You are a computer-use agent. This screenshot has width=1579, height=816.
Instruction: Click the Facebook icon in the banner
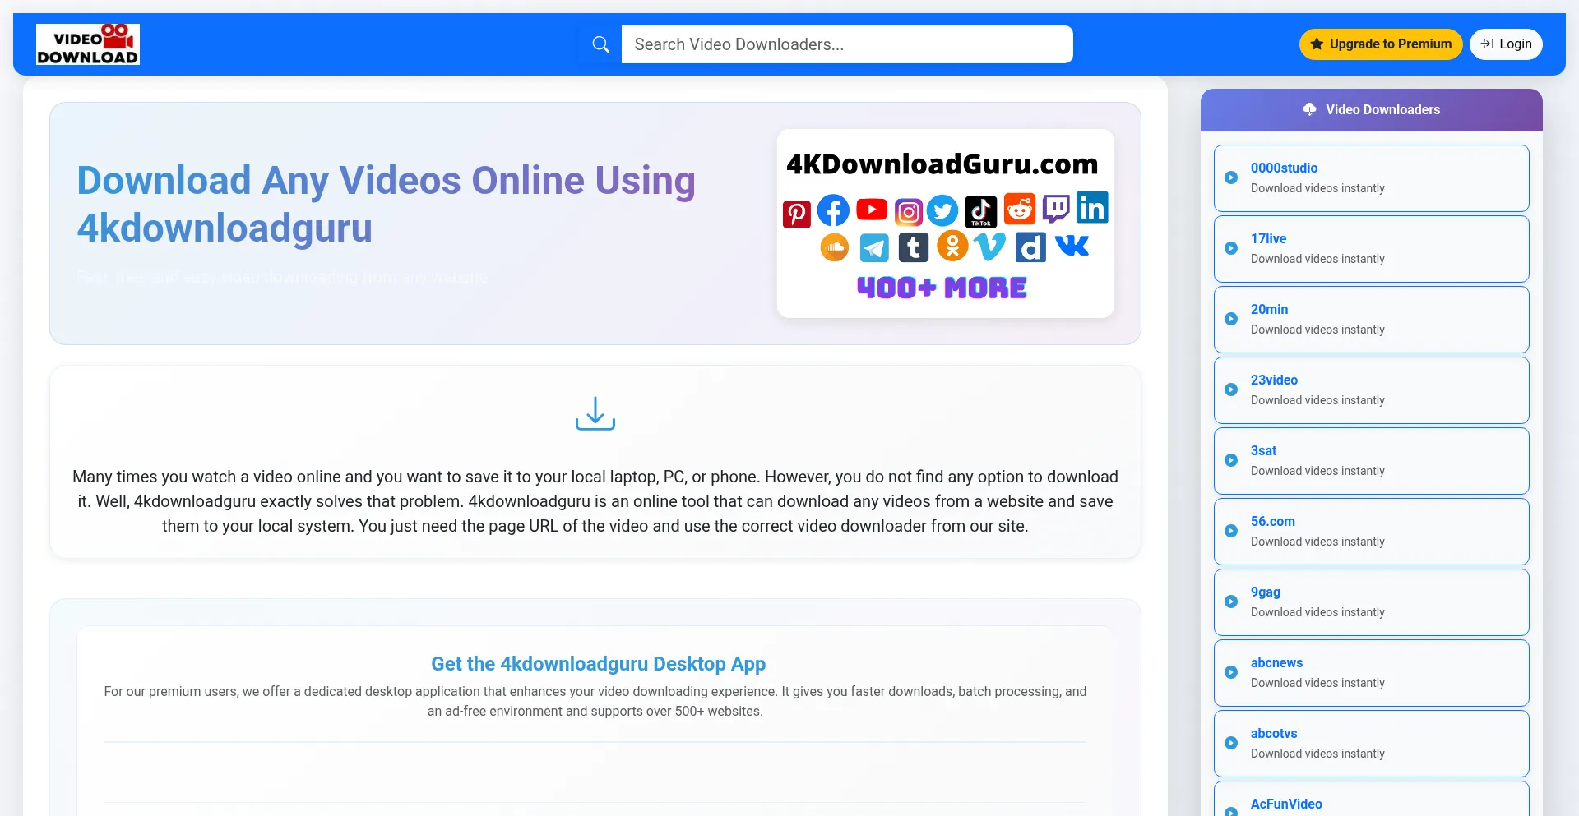pos(833,211)
